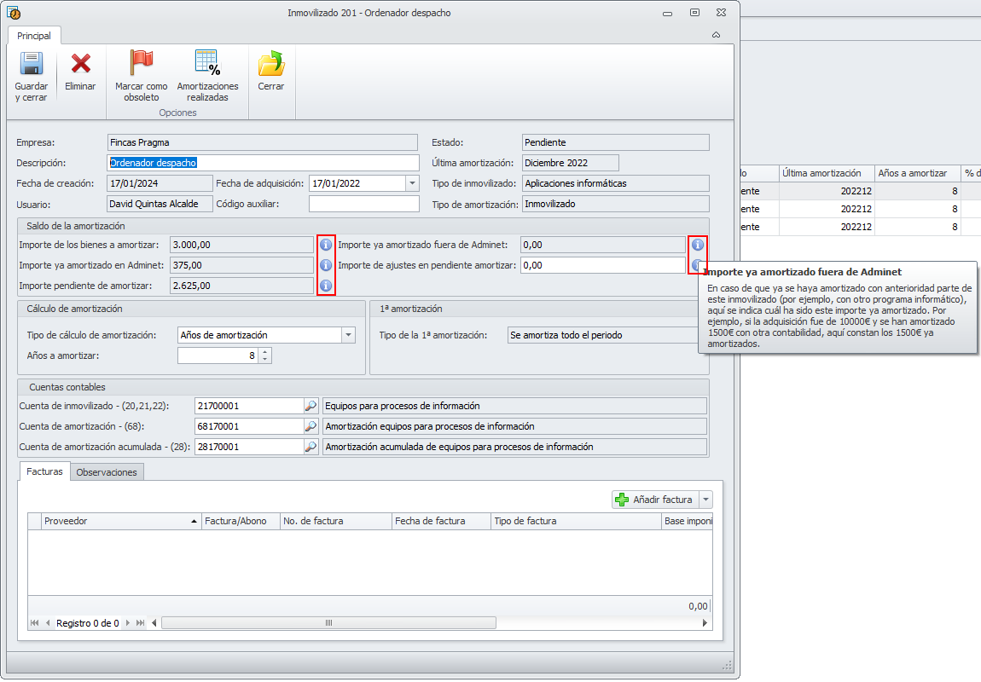Click Última amortización Diciembre 2022 field
Viewport: 981px width, 682px height.
tap(571, 163)
